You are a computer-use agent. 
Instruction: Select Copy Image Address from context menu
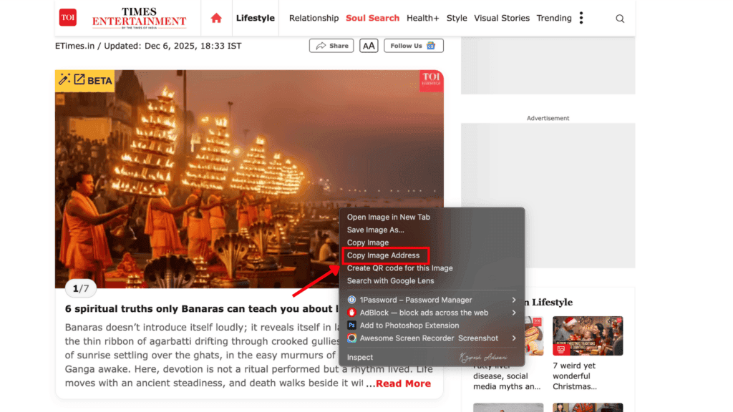pyautogui.click(x=383, y=255)
